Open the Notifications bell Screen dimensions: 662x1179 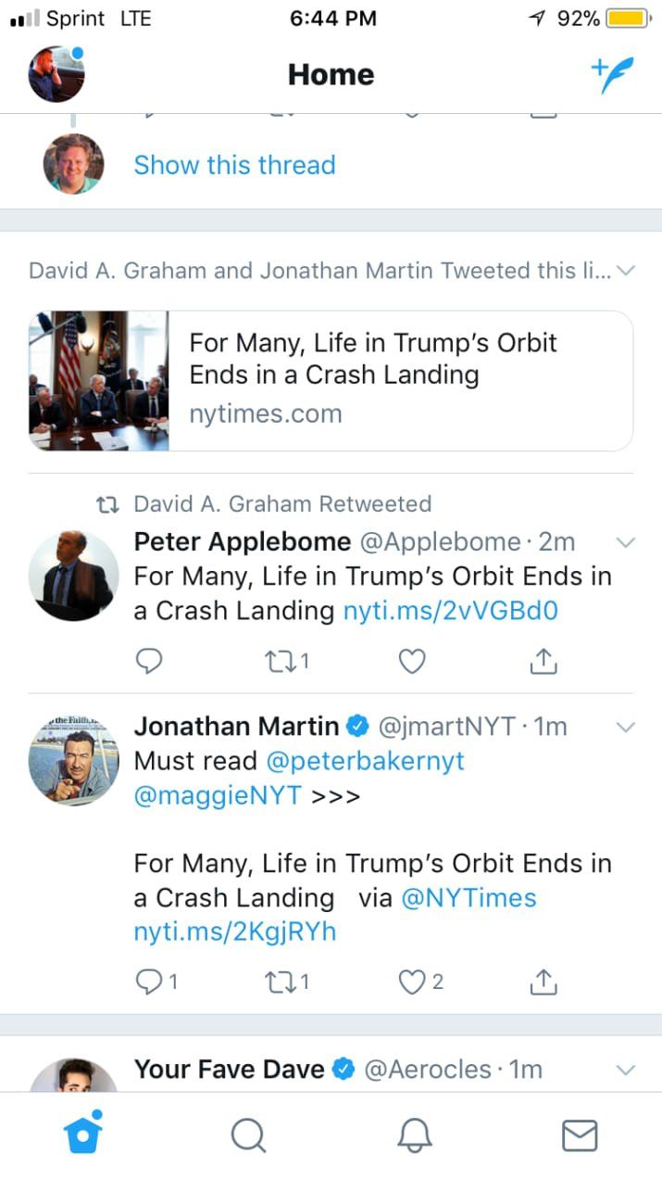pyautogui.click(x=414, y=1134)
